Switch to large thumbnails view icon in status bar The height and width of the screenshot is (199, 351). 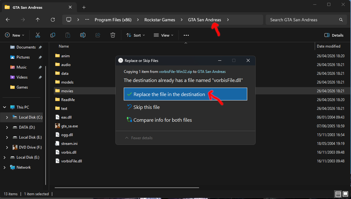click(345, 194)
